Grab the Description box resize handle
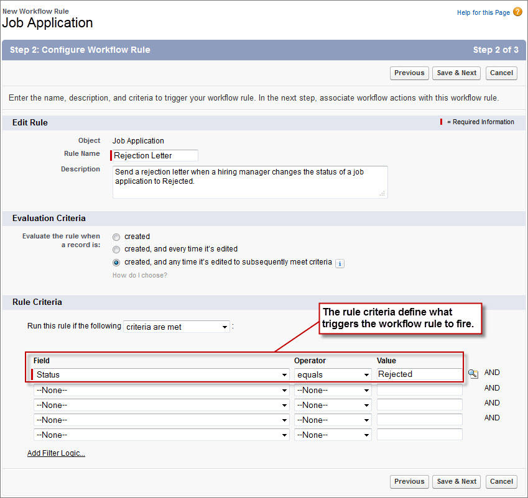Image resolution: width=528 pixels, height=498 pixels. pyautogui.click(x=382, y=193)
